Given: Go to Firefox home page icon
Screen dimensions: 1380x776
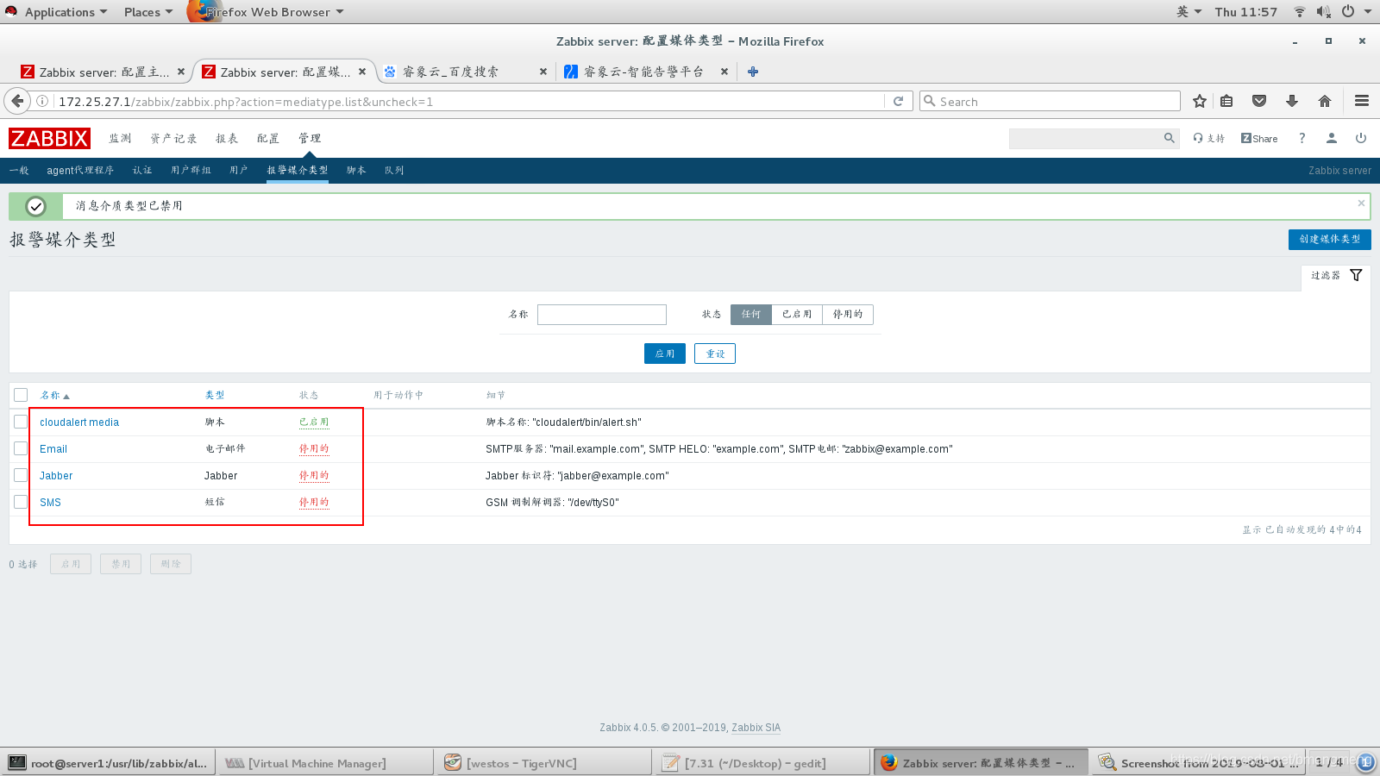Looking at the screenshot, I should 1325,101.
